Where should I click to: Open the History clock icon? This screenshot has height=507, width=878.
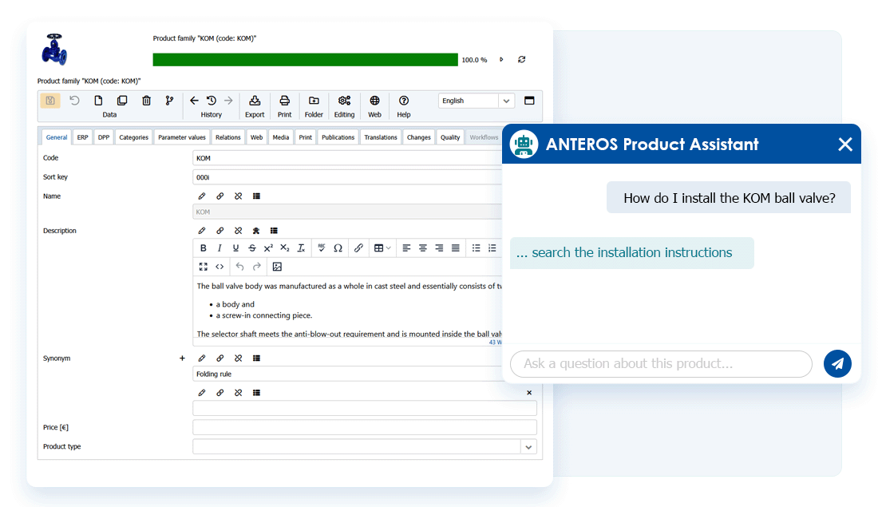point(211,101)
